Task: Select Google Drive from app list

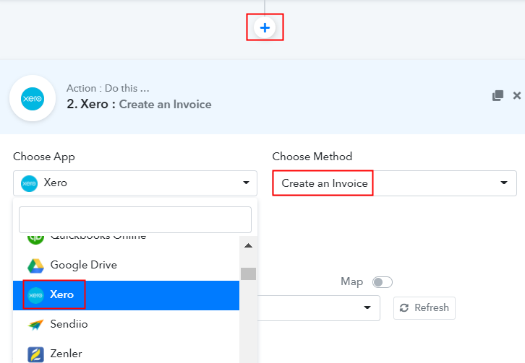Action: 127,265
